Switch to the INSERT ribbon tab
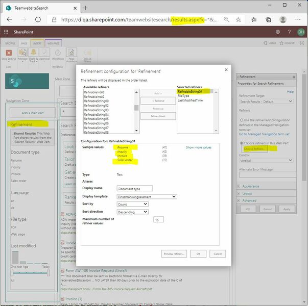 [37, 43]
